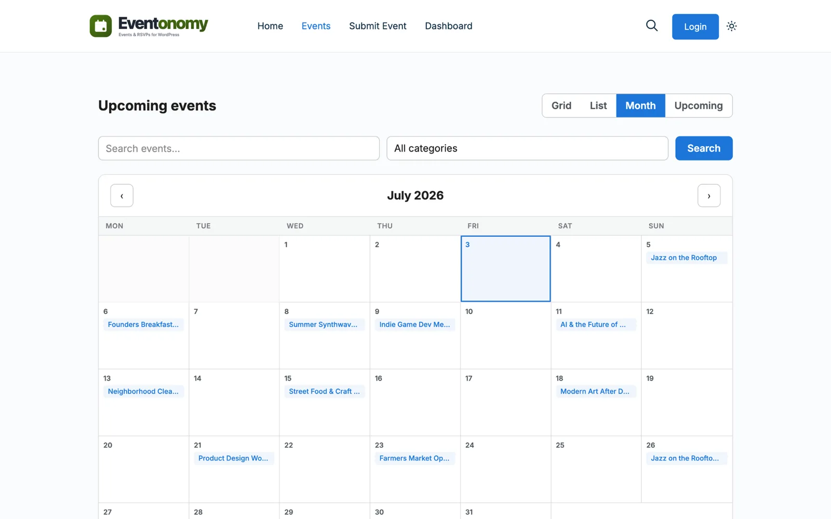Click the day number 1
Image resolution: width=831 pixels, height=519 pixels.
(x=286, y=244)
